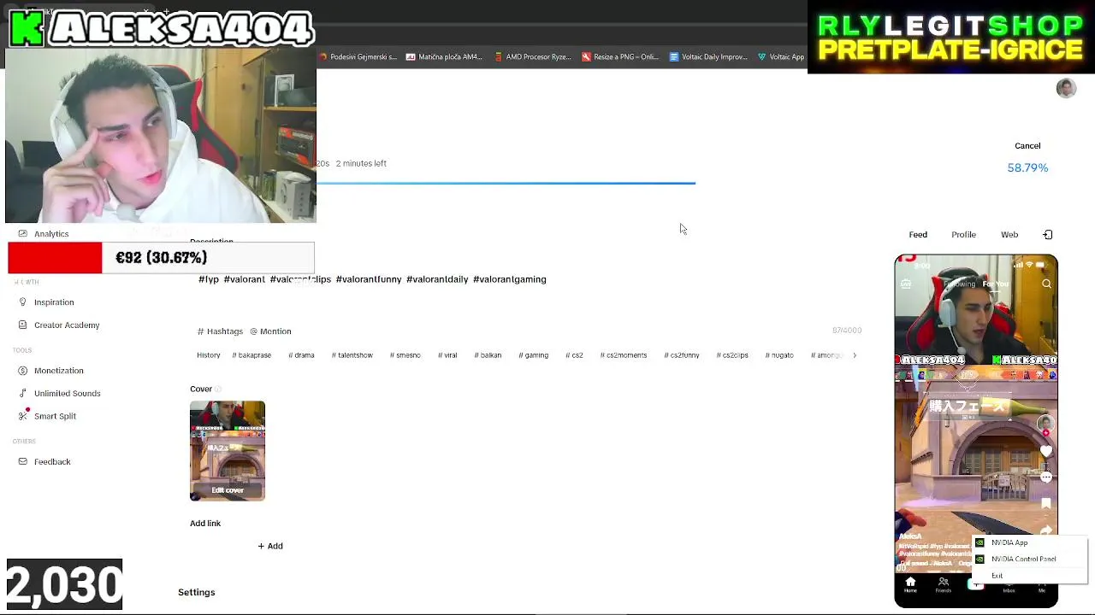1095x615 pixels.
Task: Click the upload progress bar
Action: (x=506, y=183)
